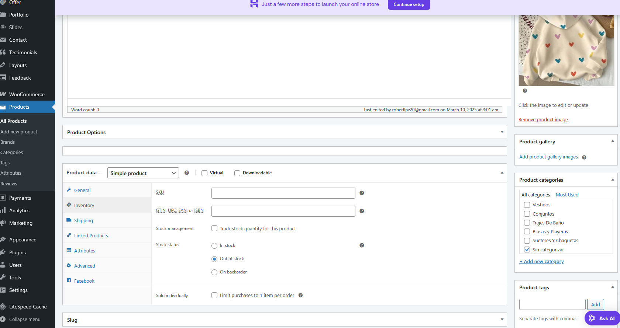The width and height of the screenshot is (620, 328).
Task: Click Remove product image link
Action: tap(543, 120)
